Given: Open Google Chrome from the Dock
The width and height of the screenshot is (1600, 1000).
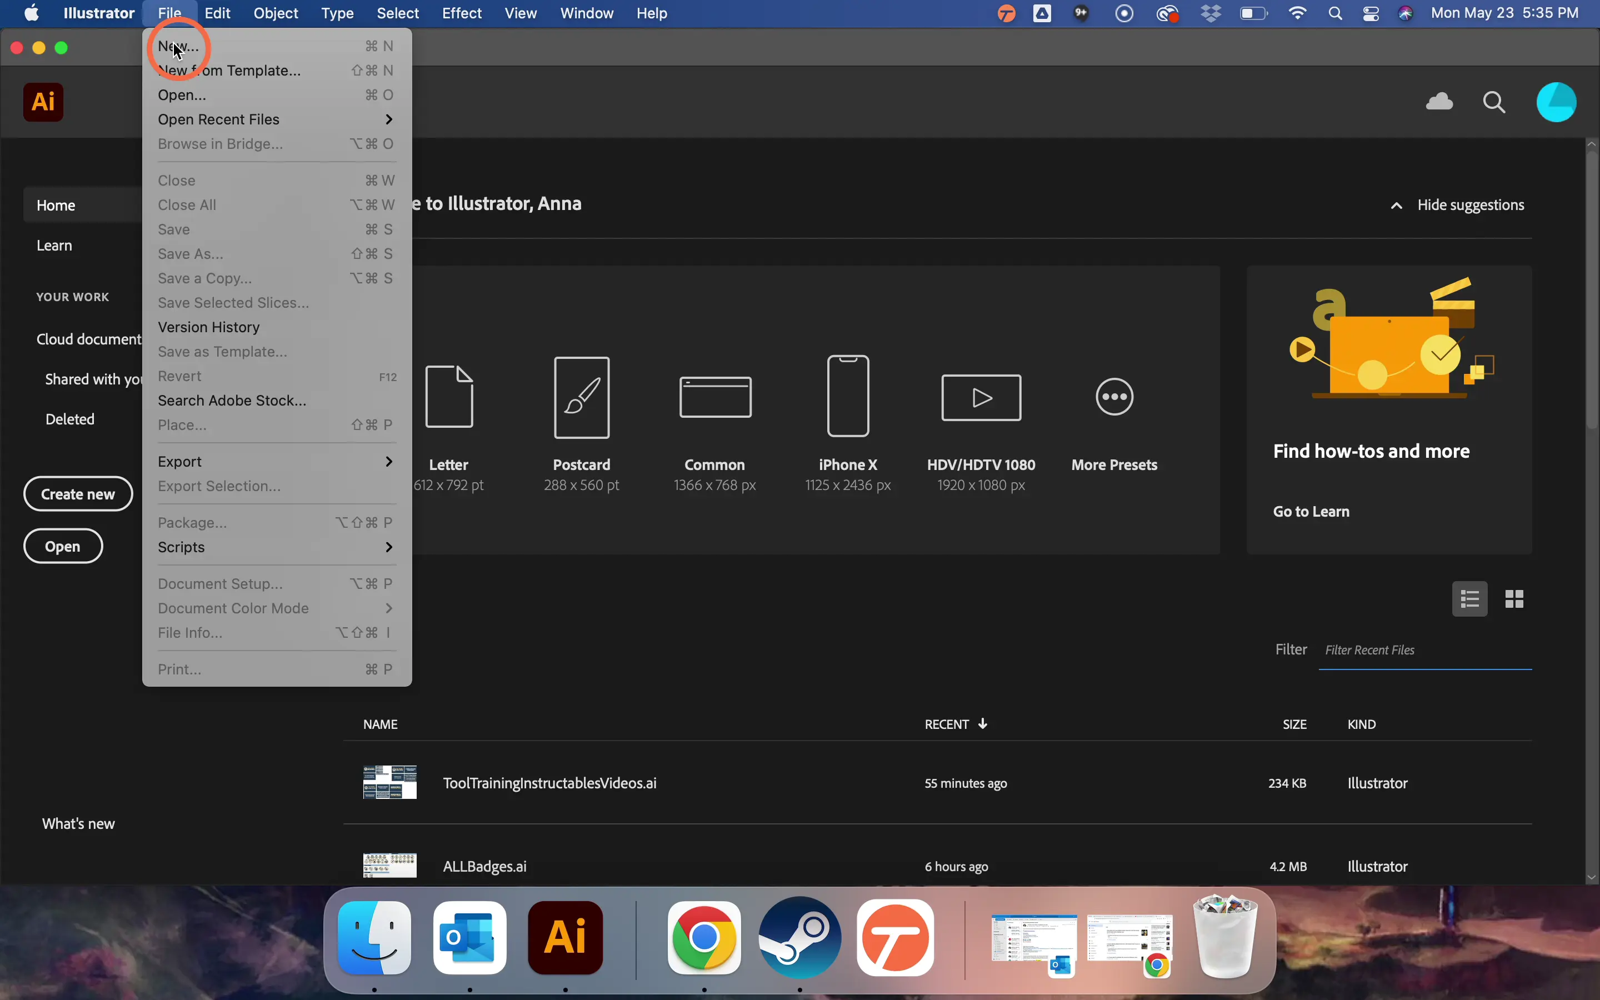Looking at the screenshot, I should point(704,937).
